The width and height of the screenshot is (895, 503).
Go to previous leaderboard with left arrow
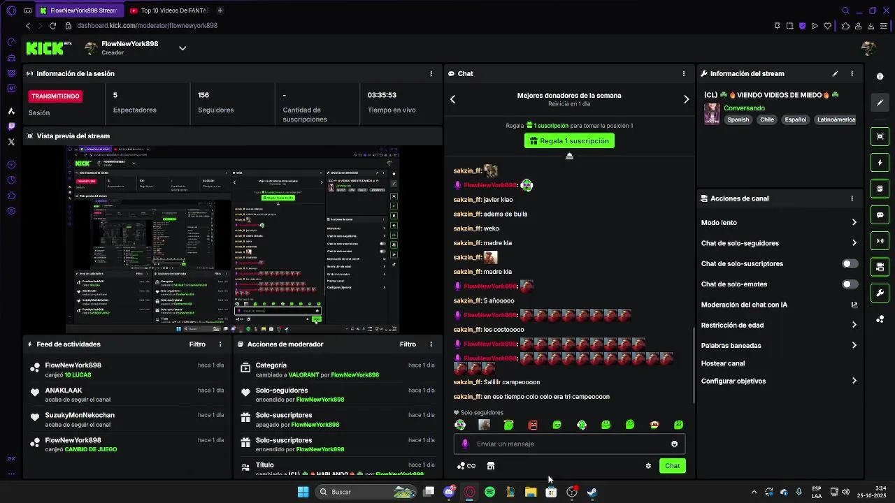tap(452, 99)
